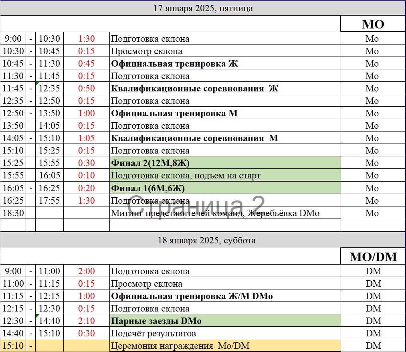Click 'Церемония награждения Mo/DM' cell
Viewport: 406px width, 352px height.
225,346
